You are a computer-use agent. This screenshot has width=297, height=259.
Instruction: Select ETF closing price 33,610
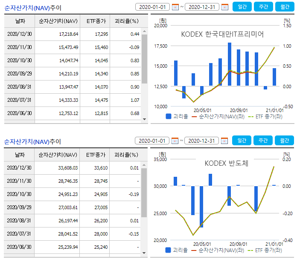(x=101, y=168)
